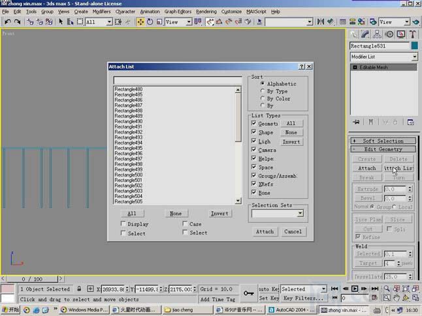
Task: Open the Graph Editors menu
Action: pos(178,12)
